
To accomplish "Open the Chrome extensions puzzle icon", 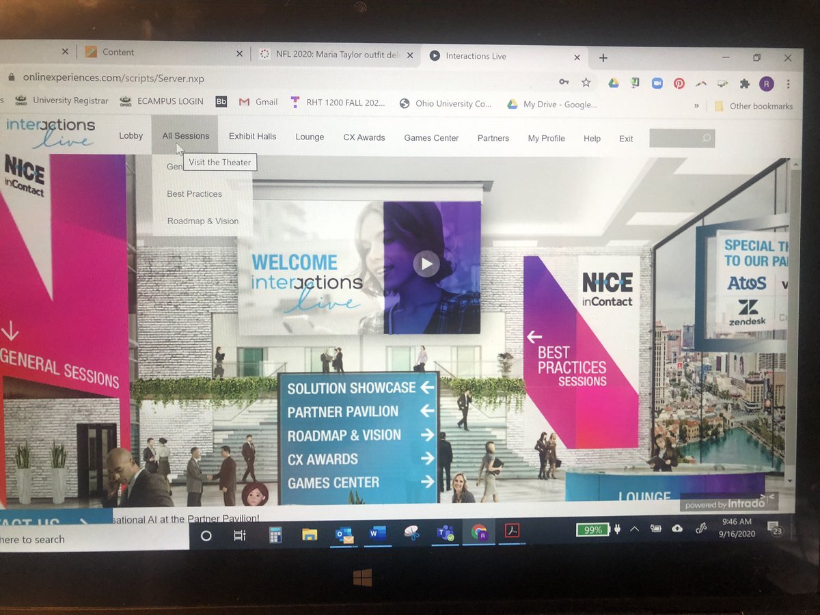I will coord(745,84).
